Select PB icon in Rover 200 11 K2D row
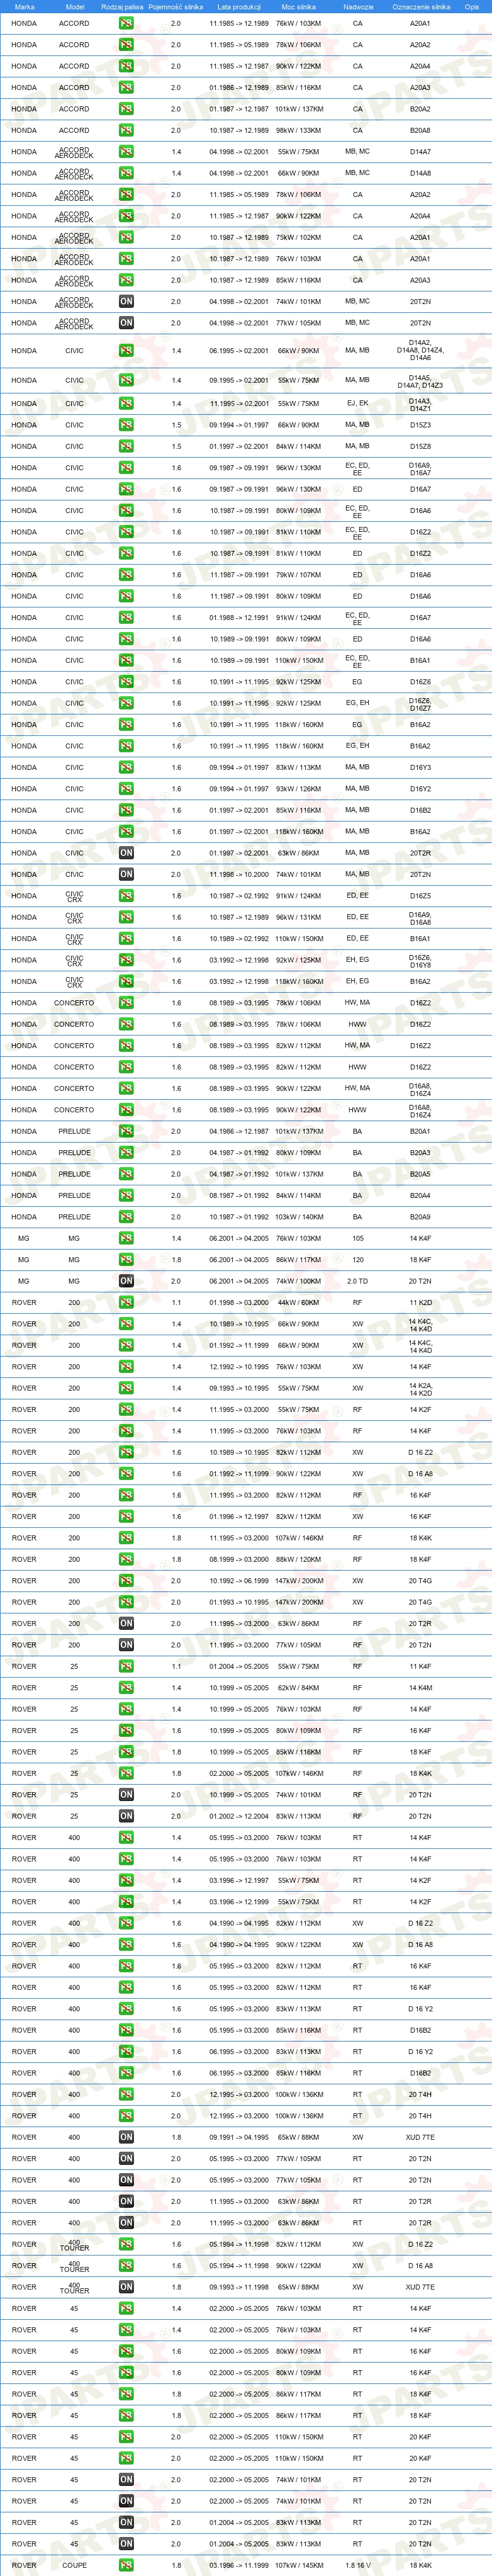The height and width of the screenshot is (2576, 492). [126, 1303]
